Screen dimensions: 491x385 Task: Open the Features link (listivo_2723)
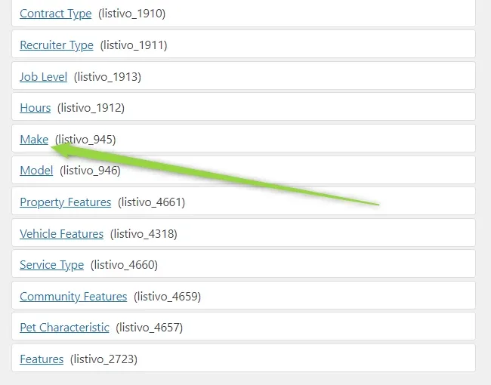(42, 359)
